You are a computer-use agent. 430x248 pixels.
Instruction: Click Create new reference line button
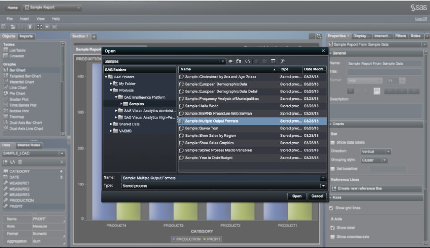(x=376, y=188)
